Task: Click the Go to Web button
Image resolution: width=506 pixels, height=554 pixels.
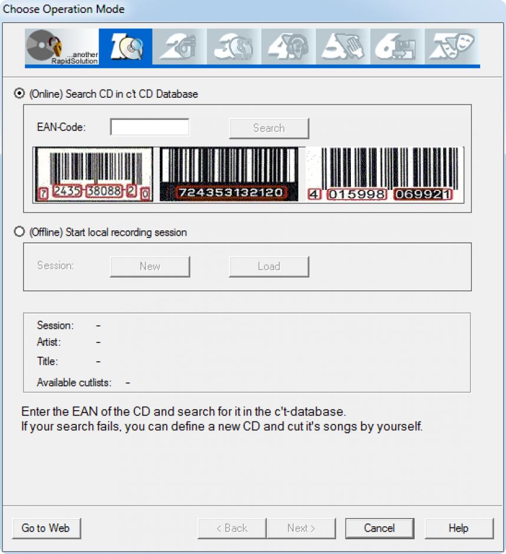Action: (x=47, y=528)
